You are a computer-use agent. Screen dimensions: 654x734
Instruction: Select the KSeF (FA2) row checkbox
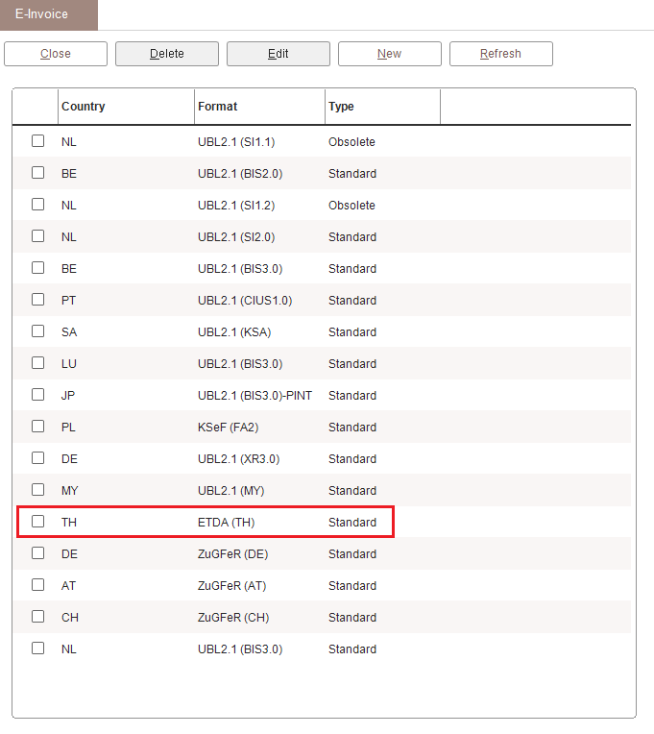tap(38, 427)
